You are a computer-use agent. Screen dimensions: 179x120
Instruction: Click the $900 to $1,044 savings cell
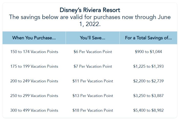tap(148, 52)
